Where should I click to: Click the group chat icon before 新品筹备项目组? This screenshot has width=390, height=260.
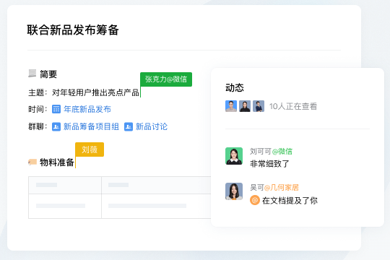(56, 126)
